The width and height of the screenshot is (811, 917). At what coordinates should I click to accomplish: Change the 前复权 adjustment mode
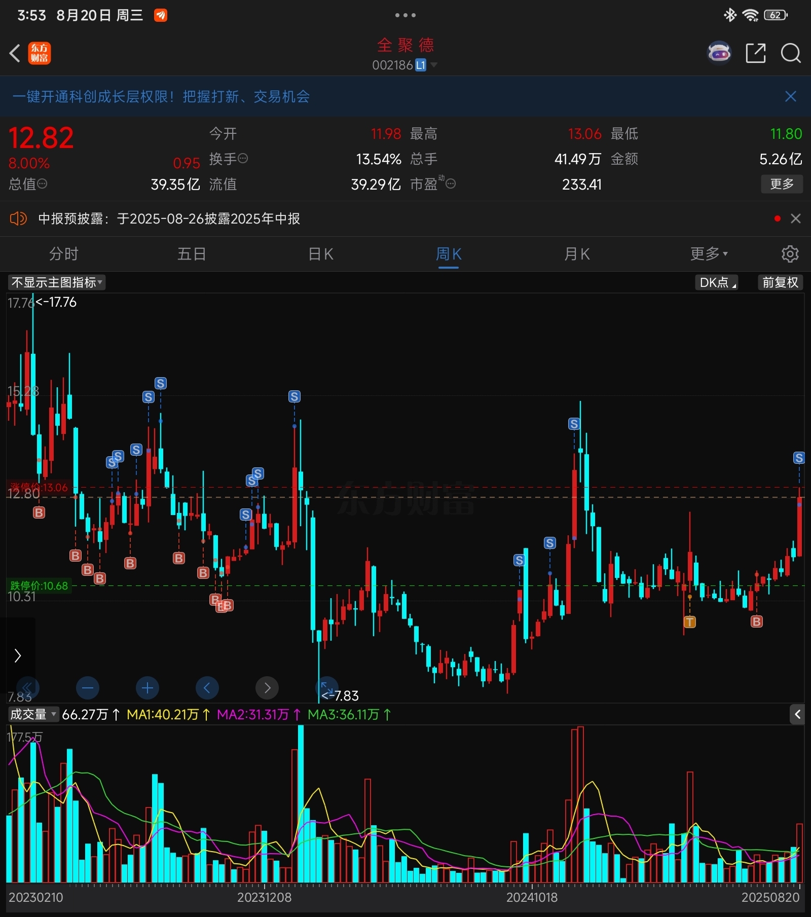[x=780, y=282]
